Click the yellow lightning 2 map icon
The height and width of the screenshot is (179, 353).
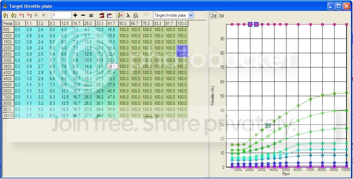13,16
